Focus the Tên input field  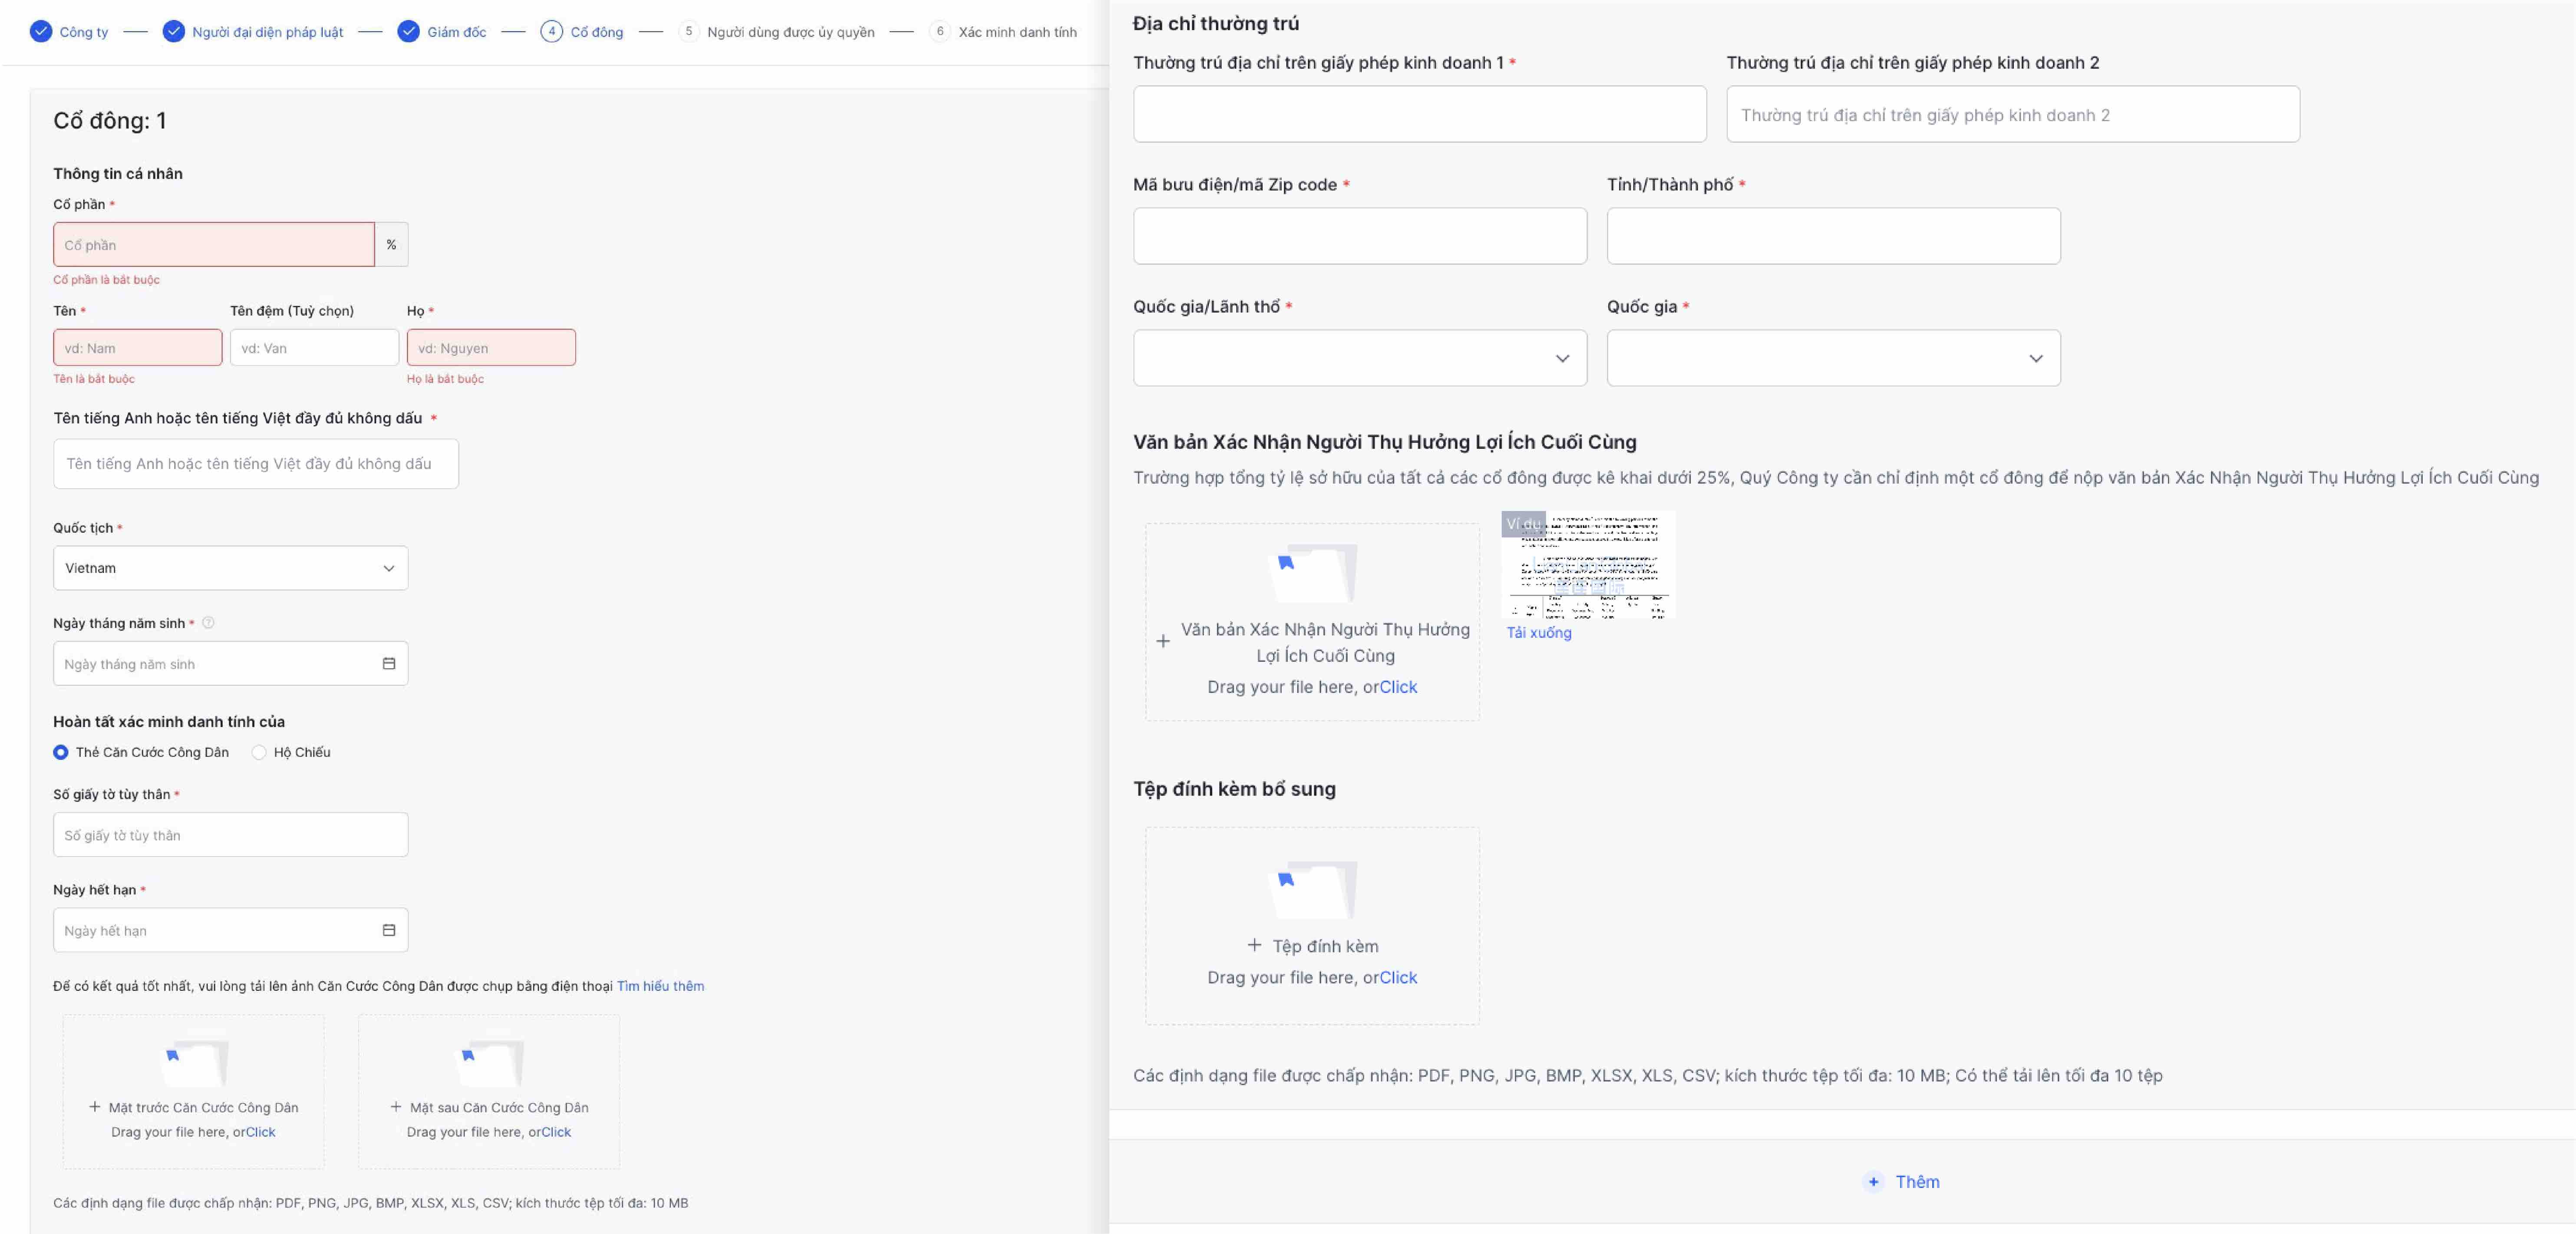(x=138, y=348)
